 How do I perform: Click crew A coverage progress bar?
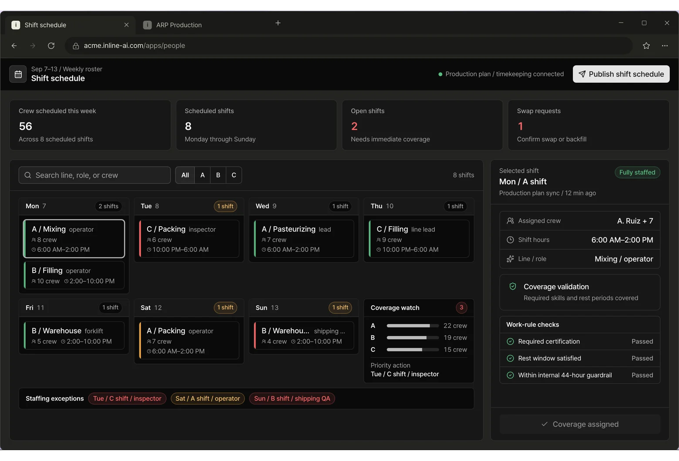pyautogui.click(x=413, y=326)
